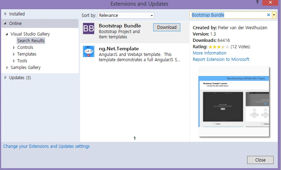Viewport: 281px width, 170px height.
Task: Expand the Templates tree node
Action: click(14, 54)
